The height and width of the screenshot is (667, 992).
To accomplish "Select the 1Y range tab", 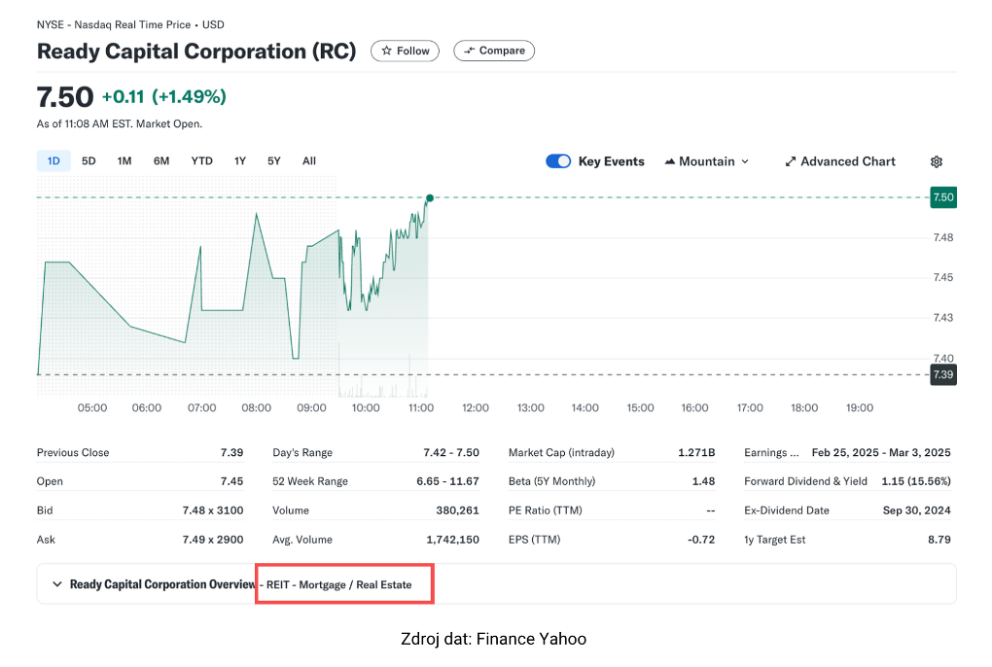I will point(240,161).
